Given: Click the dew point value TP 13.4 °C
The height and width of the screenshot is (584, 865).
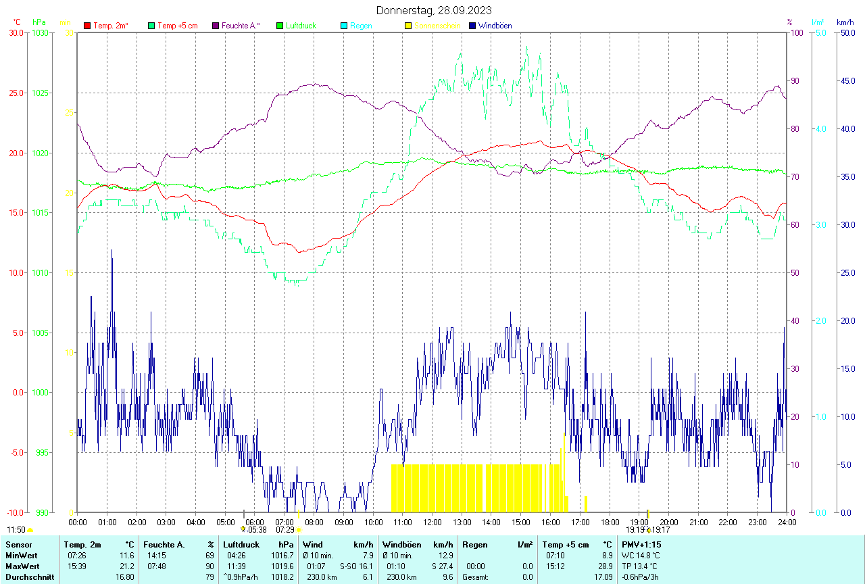Looking at the screenshot, I should [x=641, y=566].
